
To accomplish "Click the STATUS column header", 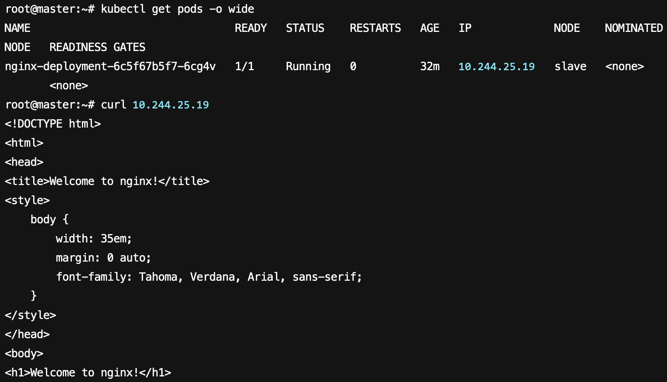I will pyautogui.click(x=305, y=28).
